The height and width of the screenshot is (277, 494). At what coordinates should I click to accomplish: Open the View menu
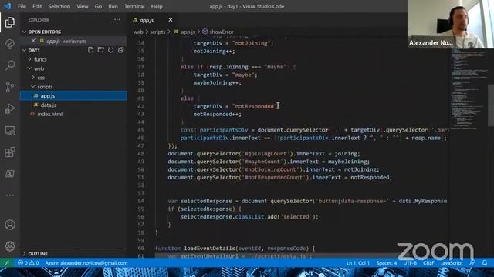83,6
